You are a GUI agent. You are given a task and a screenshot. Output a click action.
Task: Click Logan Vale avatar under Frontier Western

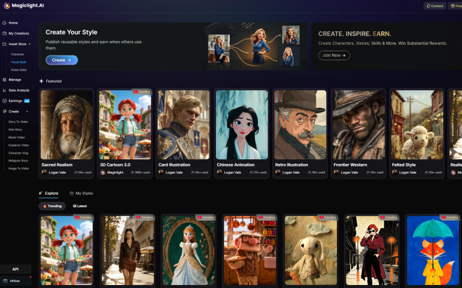click(x=336, y=172)
